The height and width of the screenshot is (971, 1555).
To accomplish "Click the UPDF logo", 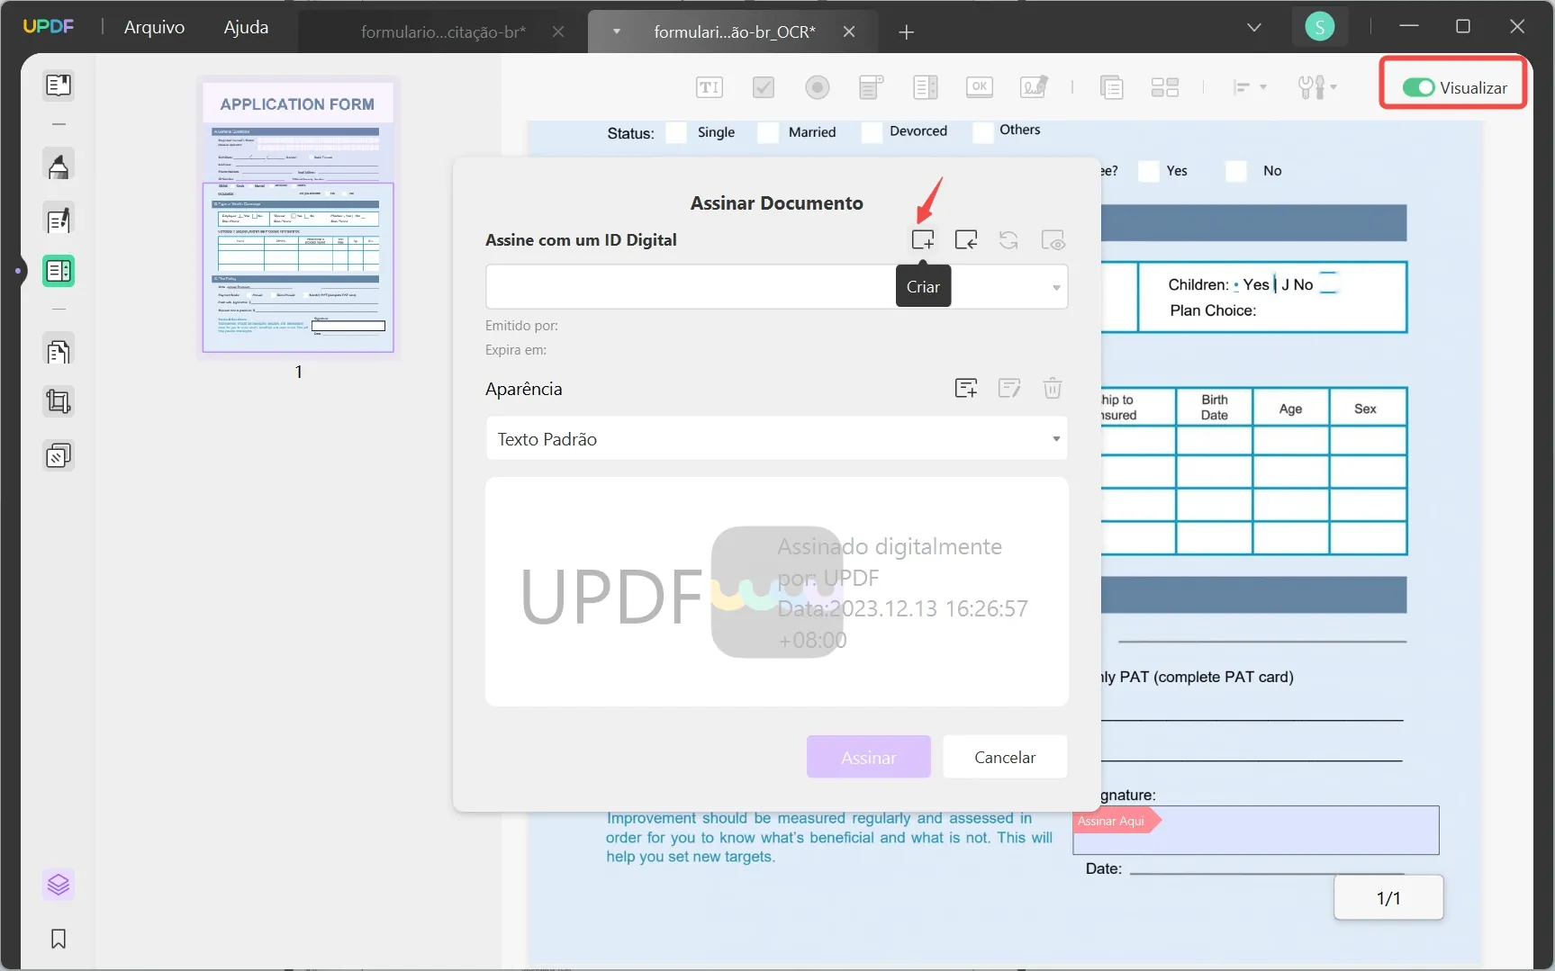I will point(49,27).
